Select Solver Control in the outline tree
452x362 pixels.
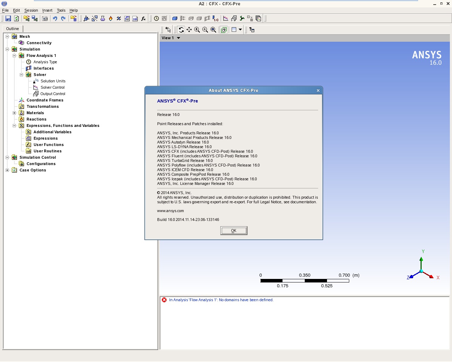pyautogui.click(x=53, y=87)
